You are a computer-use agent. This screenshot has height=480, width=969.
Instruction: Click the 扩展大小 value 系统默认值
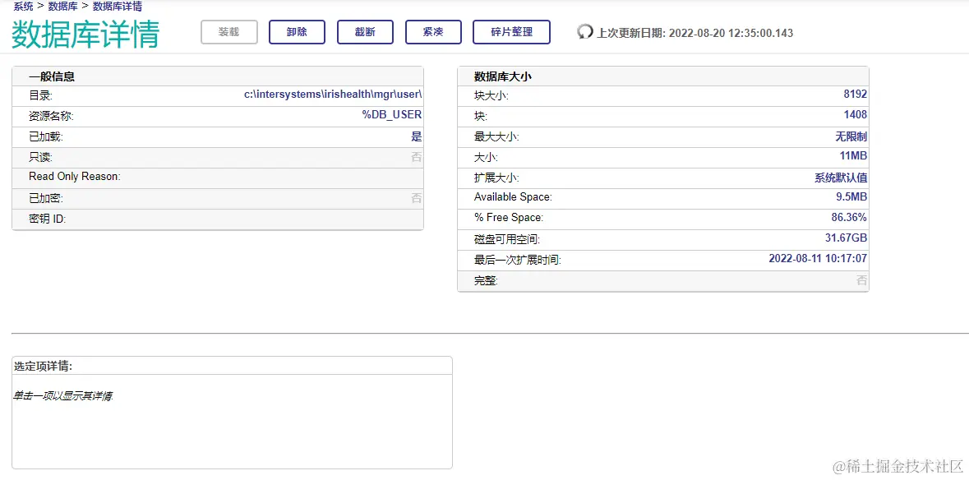click(x=841, y=178)
